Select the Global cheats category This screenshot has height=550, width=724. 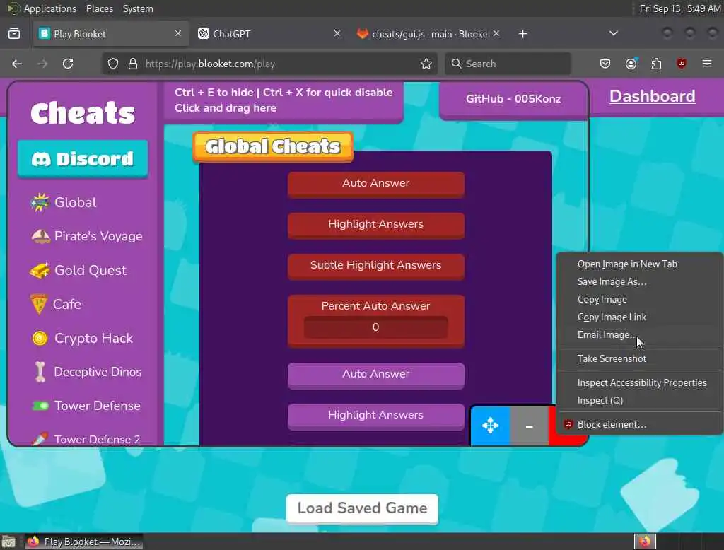point(64,203)
